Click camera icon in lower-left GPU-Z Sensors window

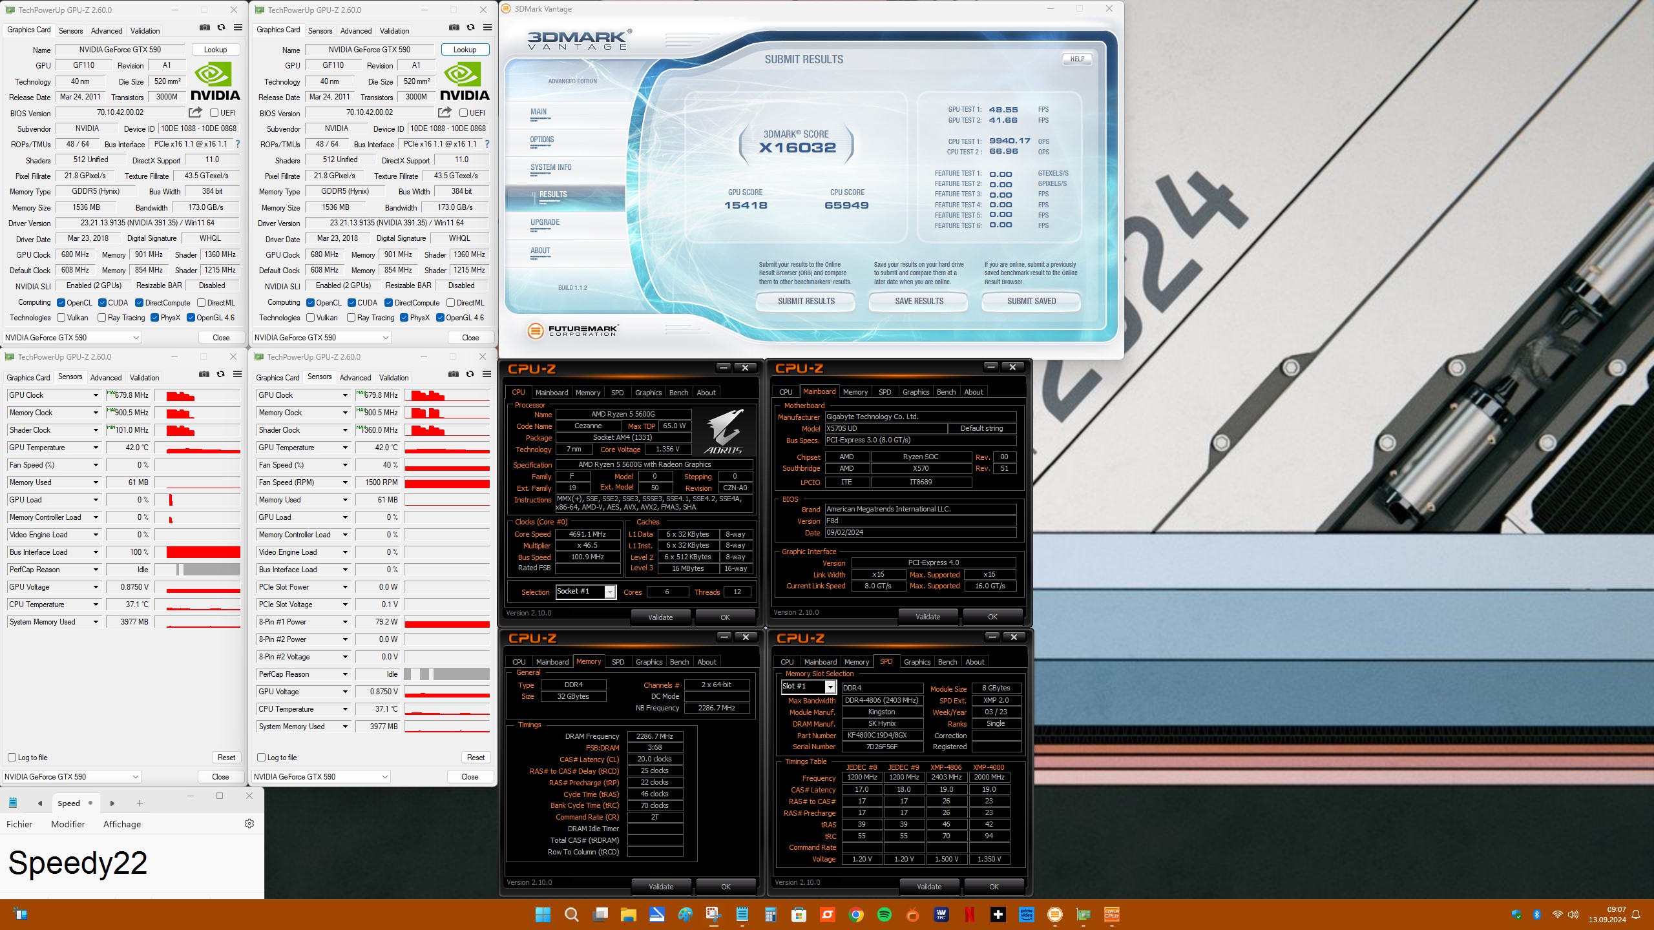204,375
